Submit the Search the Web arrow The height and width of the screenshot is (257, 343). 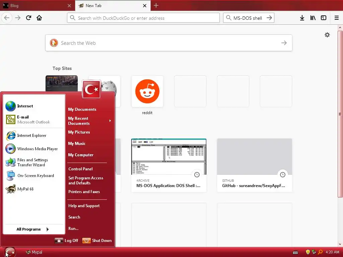click(x=284, y=43)
